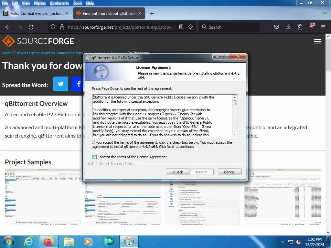The height and width of the screenshot is (248, 331).
Task: Expand the list all tabs chevron
Action: [325, 13]
